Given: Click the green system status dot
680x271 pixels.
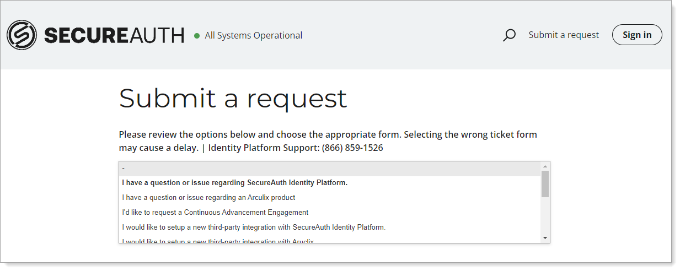Looking at the screenshot, I should (197, 36).
